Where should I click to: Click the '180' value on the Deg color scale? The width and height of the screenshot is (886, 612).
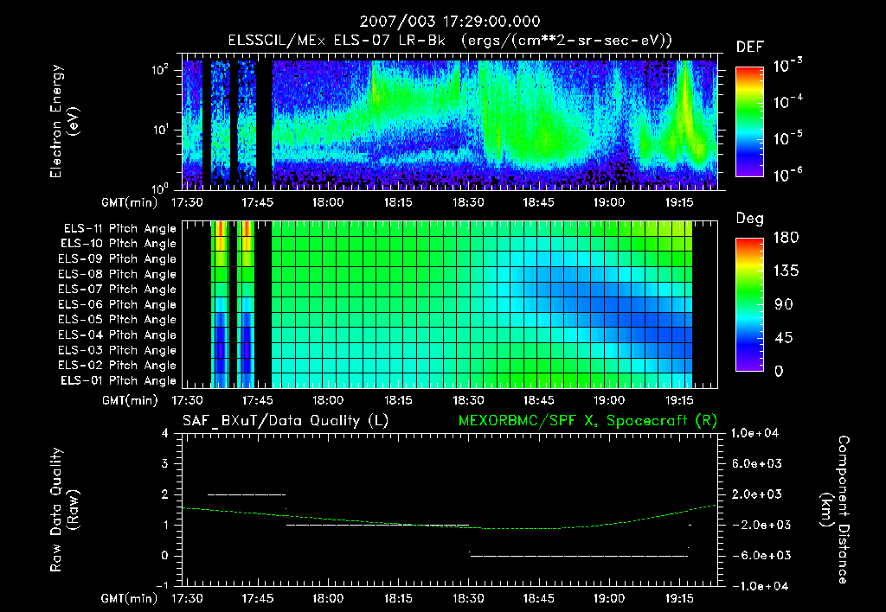point(786,238)
